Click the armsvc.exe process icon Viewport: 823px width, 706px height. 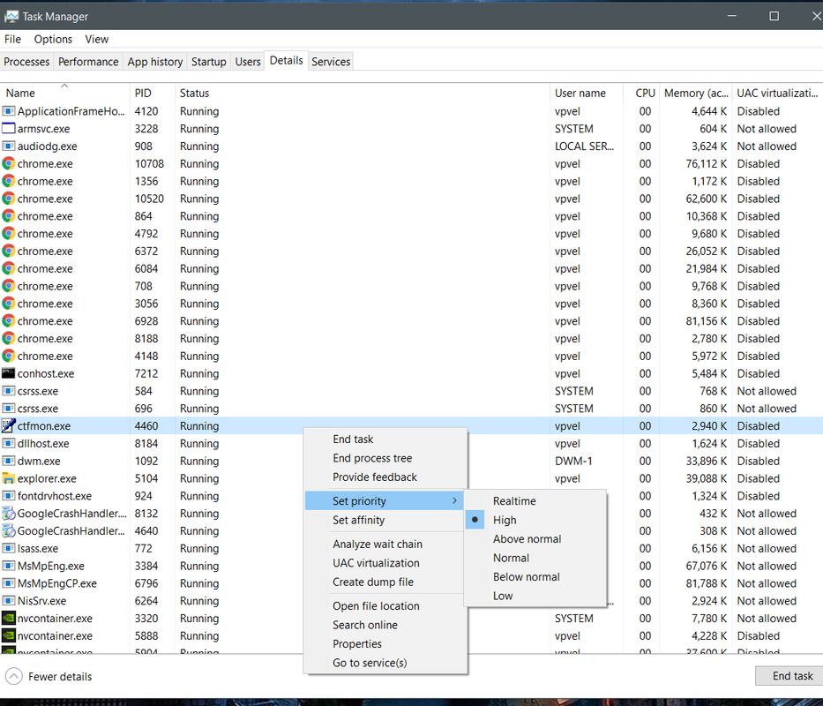pos(9,128)
